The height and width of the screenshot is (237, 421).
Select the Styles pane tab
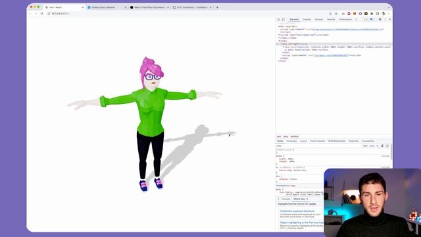(280, 141)
